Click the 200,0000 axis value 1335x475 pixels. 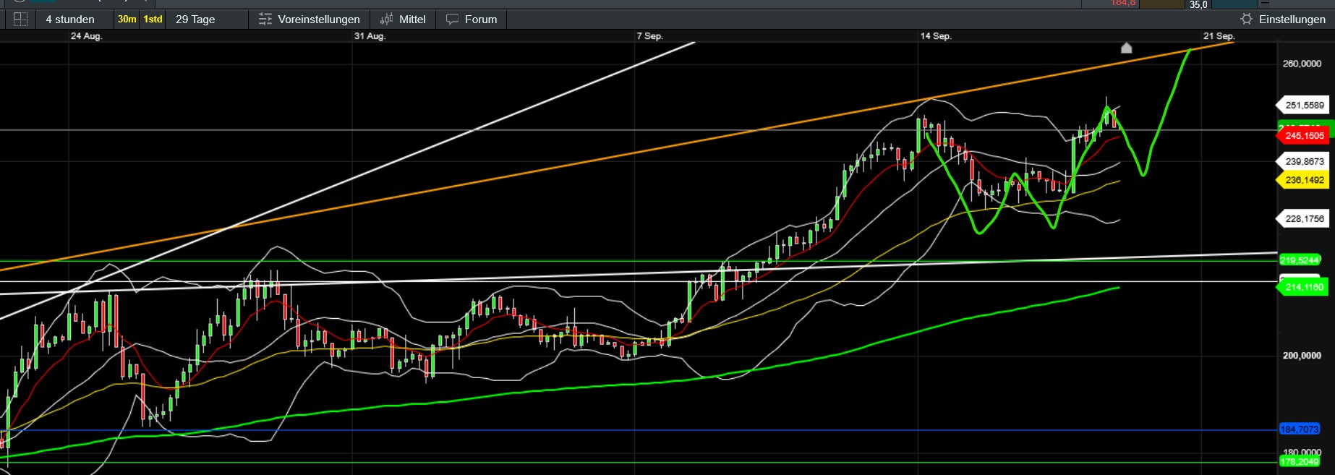point(1302,356)
